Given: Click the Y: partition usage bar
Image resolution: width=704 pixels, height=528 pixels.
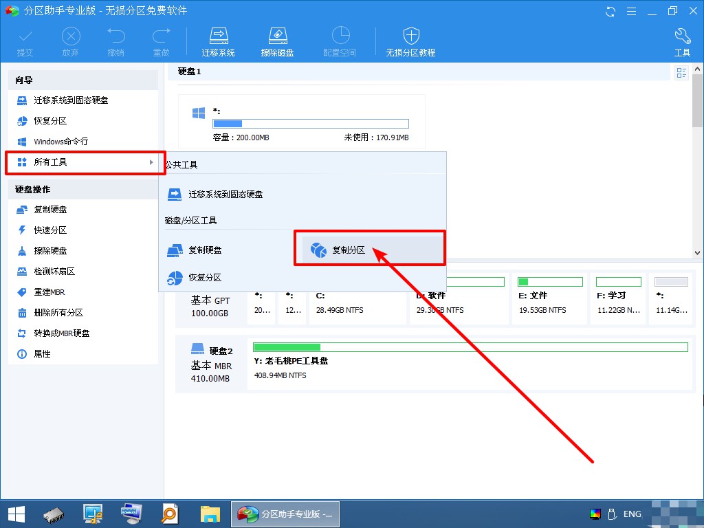Looking at the screenshot, I should (x=470, y=347).
